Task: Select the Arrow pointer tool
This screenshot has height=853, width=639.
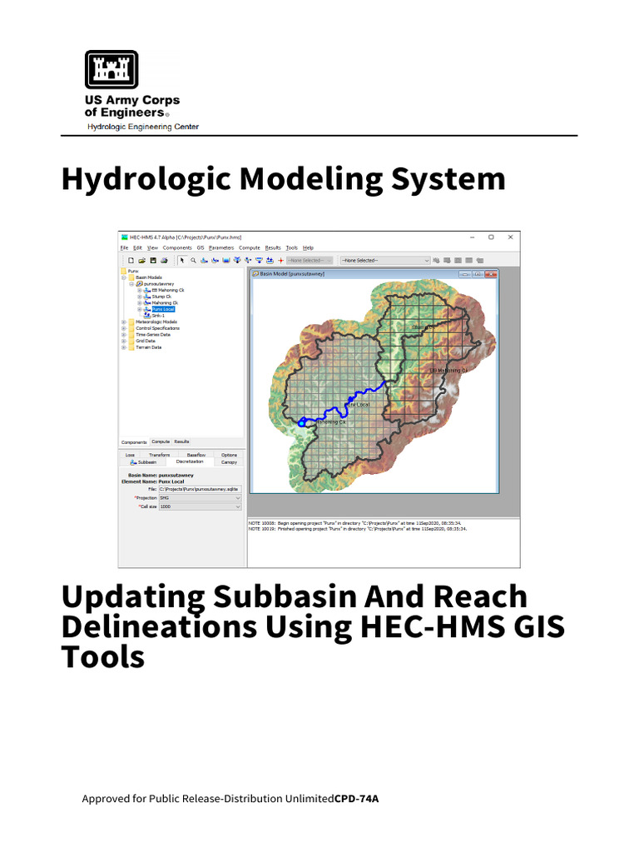Action: pyautogui.click(x=182, y=261)
